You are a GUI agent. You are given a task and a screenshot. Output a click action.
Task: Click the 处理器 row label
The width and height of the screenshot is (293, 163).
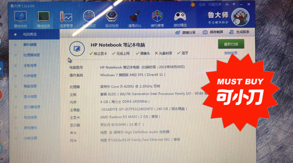point(75,87)
